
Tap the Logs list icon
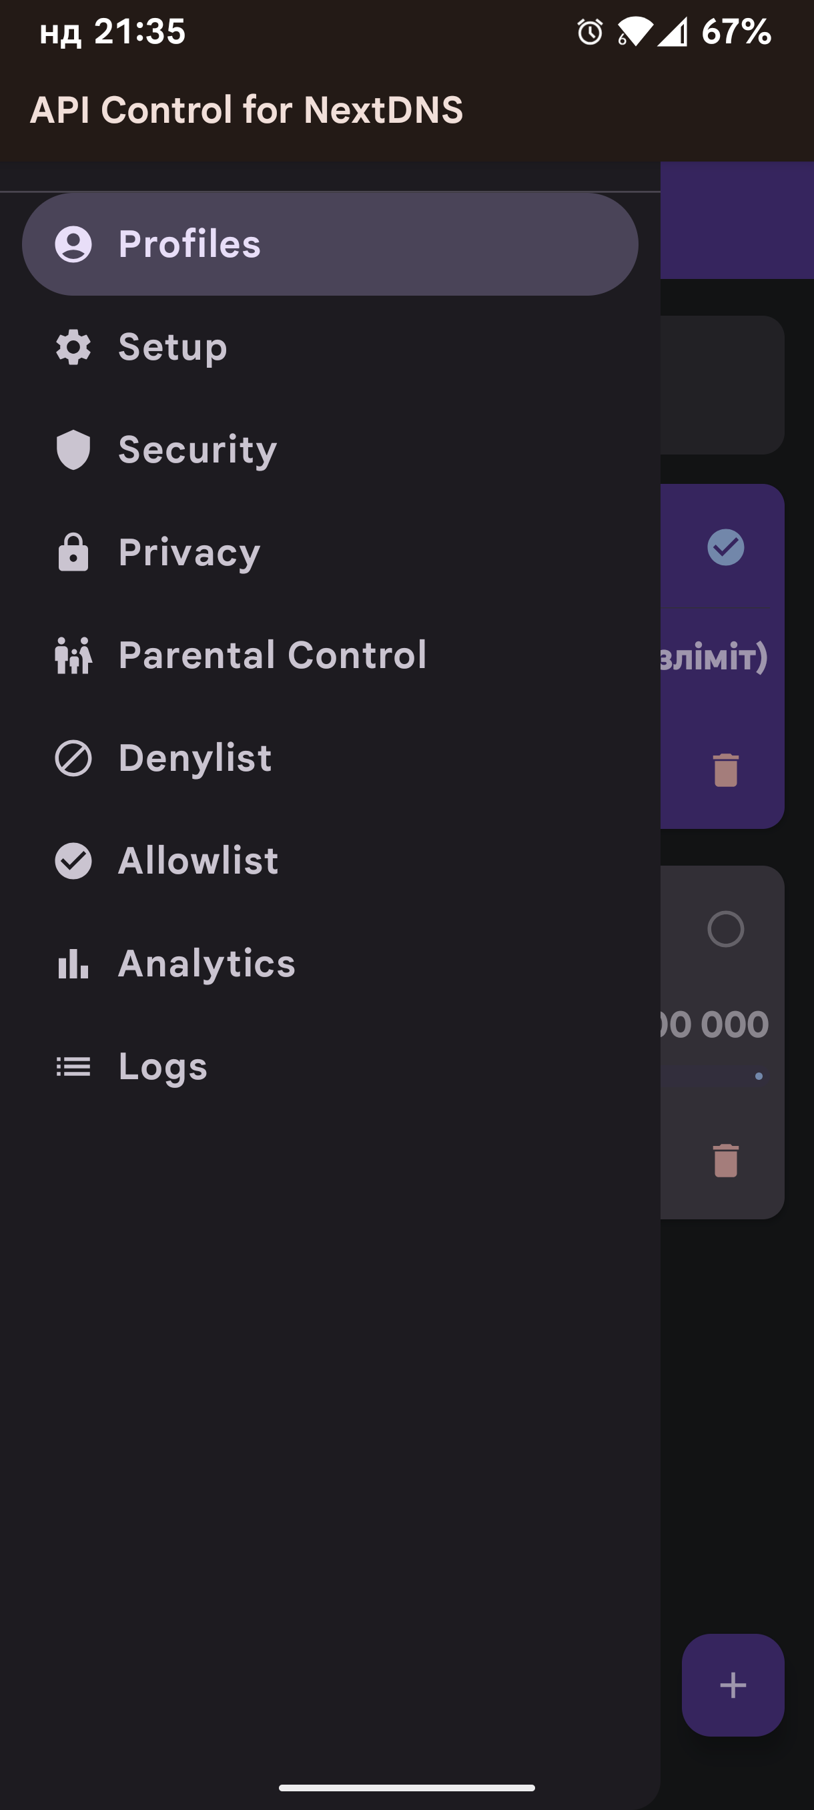tap(73, 1067)
